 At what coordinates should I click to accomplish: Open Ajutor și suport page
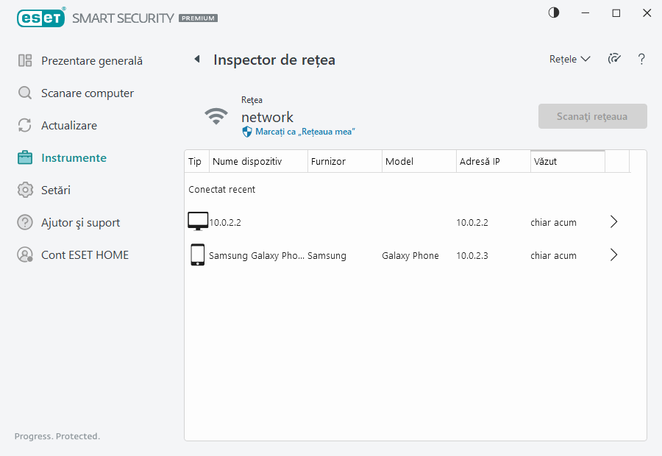(x=80, y=223)
